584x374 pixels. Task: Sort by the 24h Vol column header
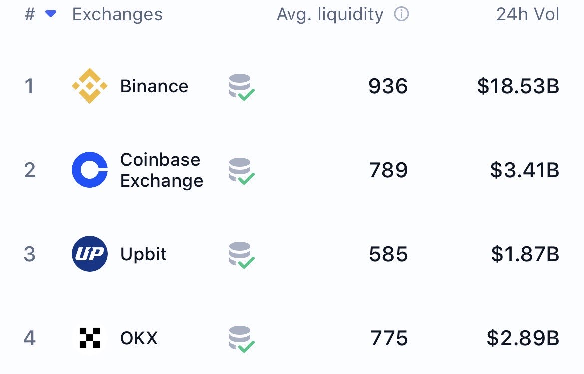527,14
